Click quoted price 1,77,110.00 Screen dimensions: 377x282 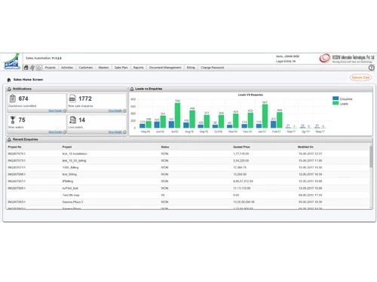241,153
